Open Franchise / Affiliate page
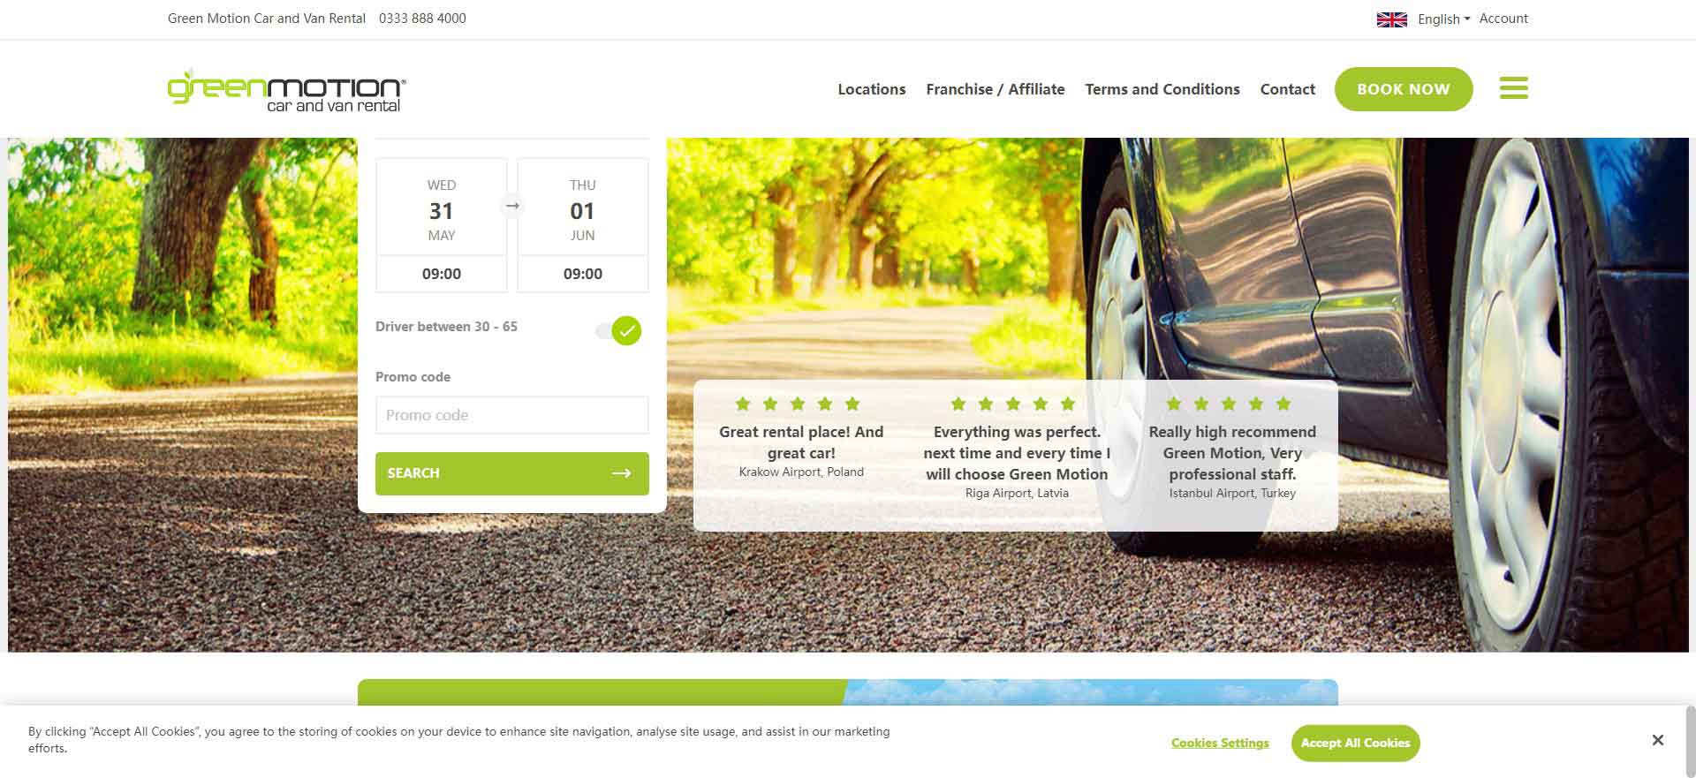Viewport: 1696px width, 778px height. (x=996, y=89)
